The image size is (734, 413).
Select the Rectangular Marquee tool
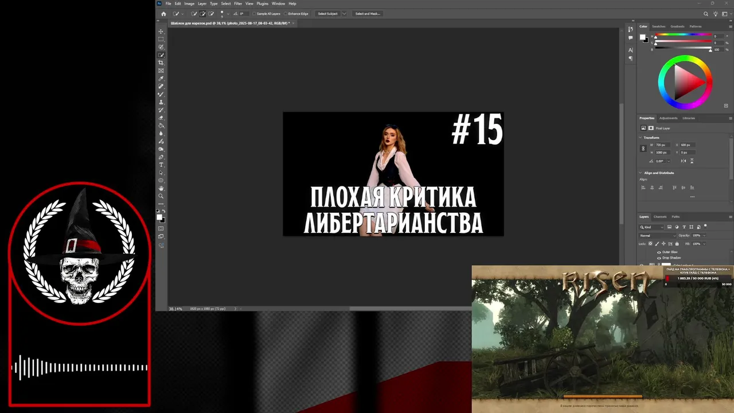(161, 39)
